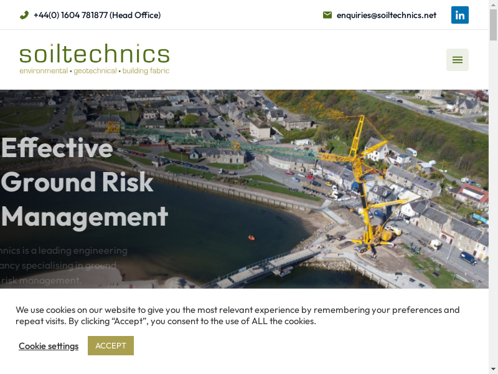Click the orange boat in the harbour photo

pyautogui.click(x=251, y=237)
